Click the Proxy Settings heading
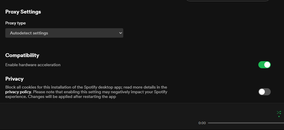 point(23,12)
